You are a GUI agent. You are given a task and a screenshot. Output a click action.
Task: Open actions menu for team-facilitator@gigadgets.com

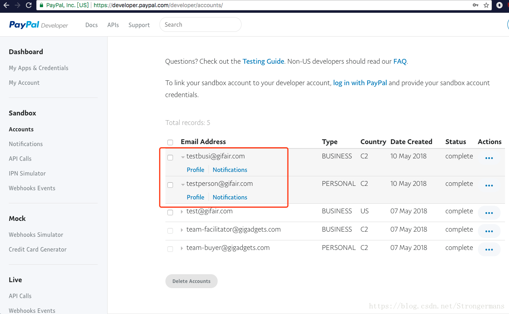[x=489, y=231]
